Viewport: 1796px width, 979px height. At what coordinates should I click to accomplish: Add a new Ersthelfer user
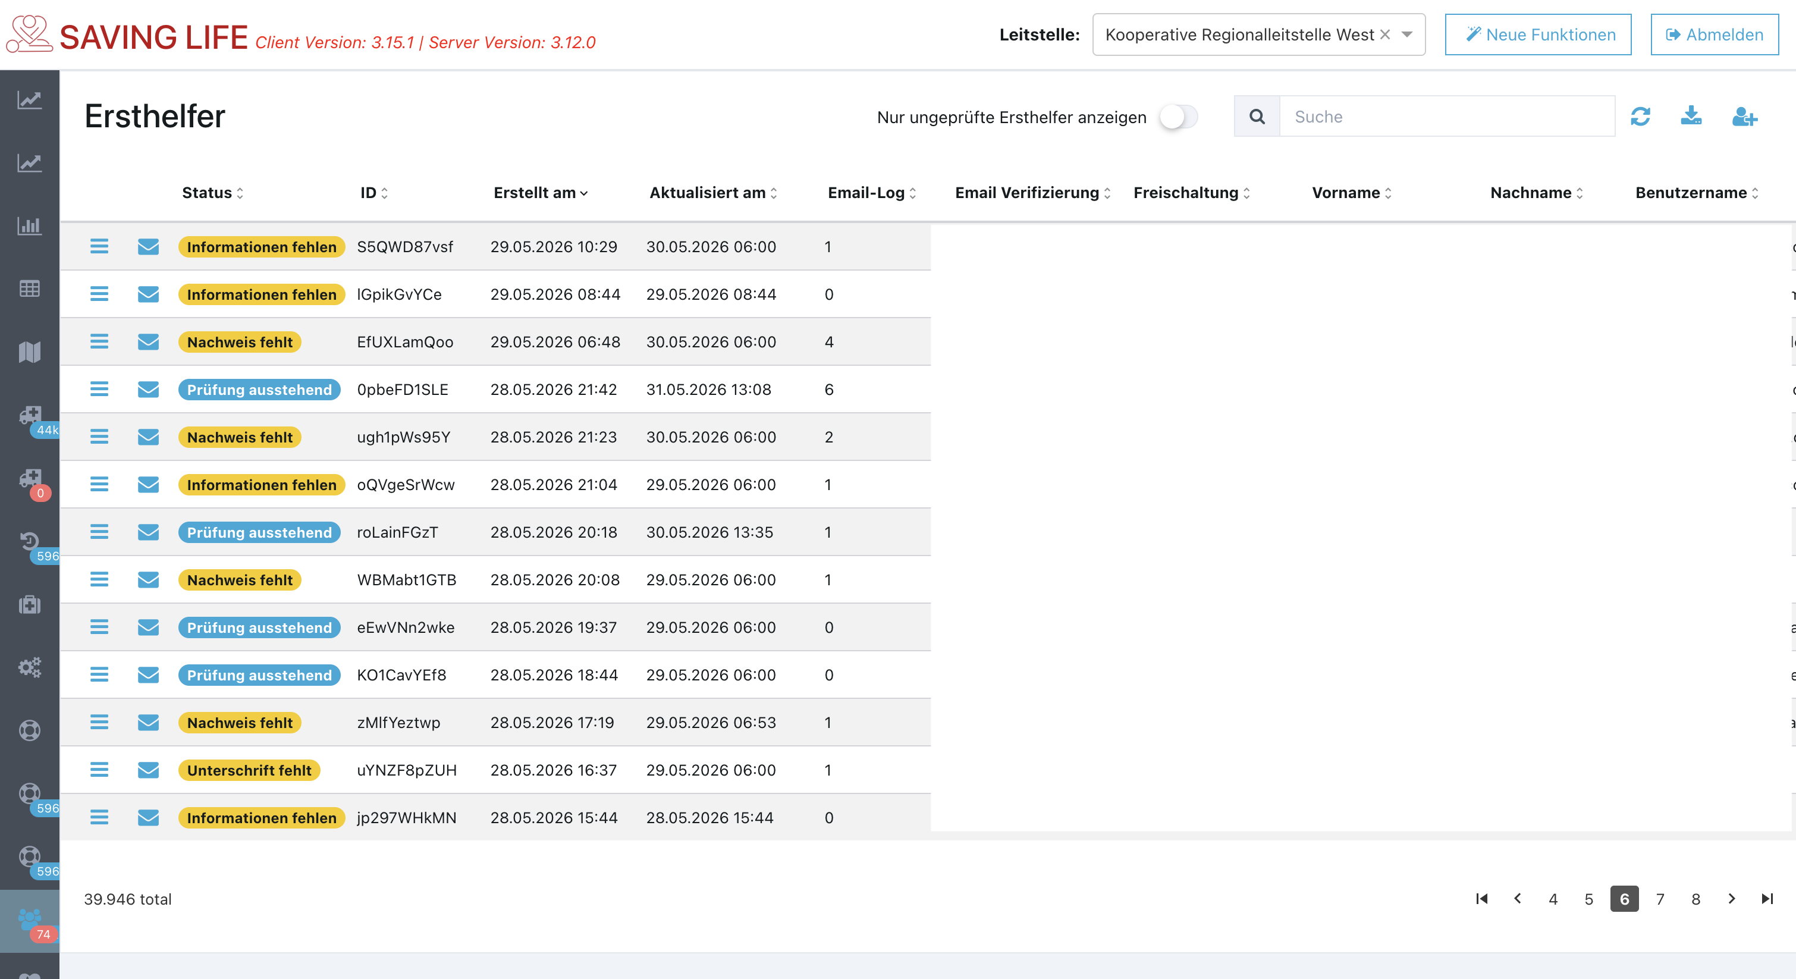click(x=1744, y=117)
